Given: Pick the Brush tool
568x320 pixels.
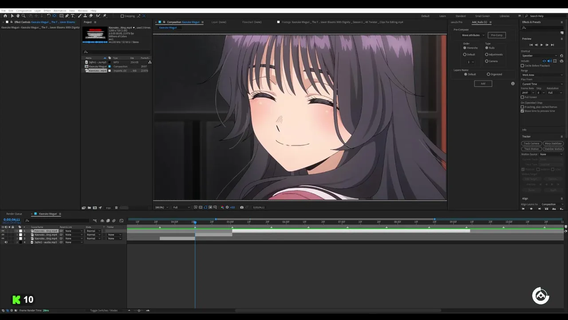Looking at the screenshot, I should [x=80, y=16].
